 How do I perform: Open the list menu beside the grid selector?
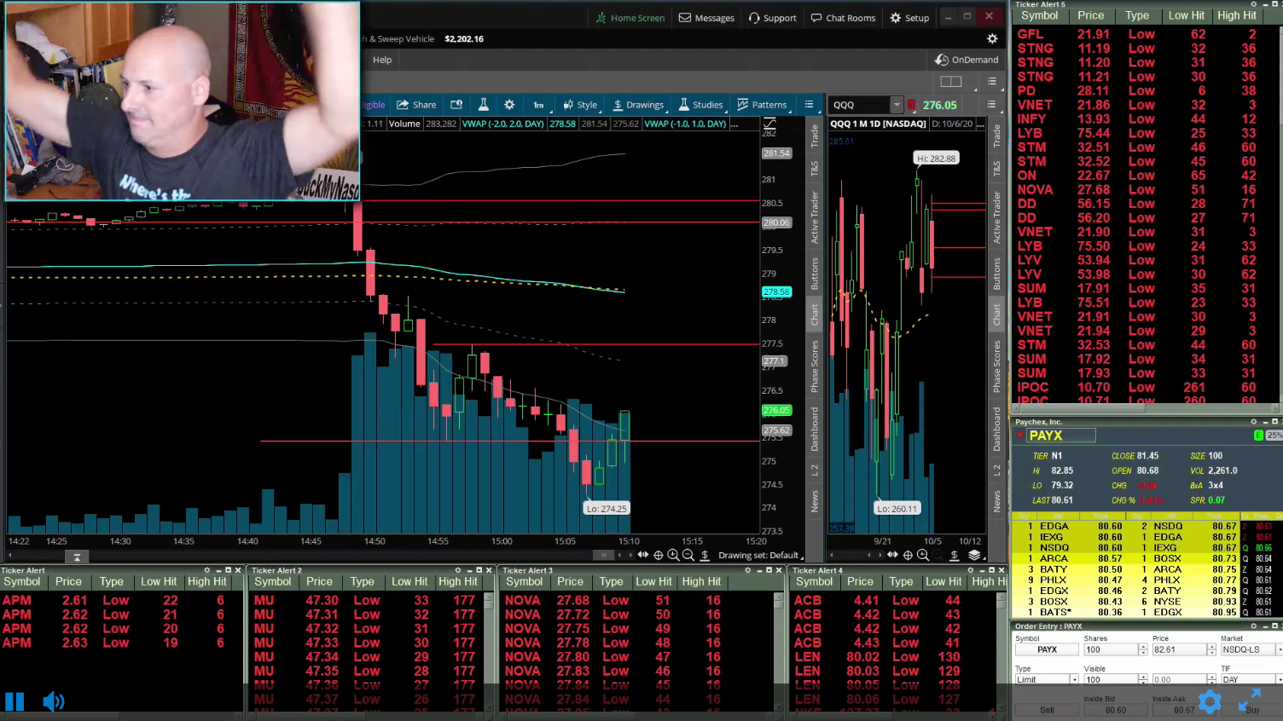pyautogui.click(x=992, y=82)
